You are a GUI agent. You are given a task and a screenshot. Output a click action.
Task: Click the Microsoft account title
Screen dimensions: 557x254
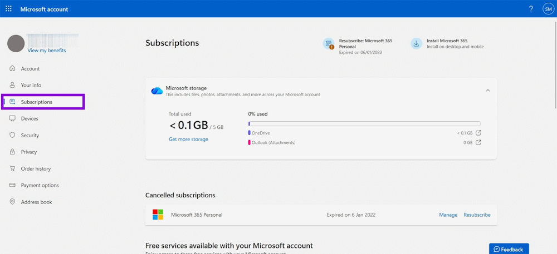click(44, 9)
